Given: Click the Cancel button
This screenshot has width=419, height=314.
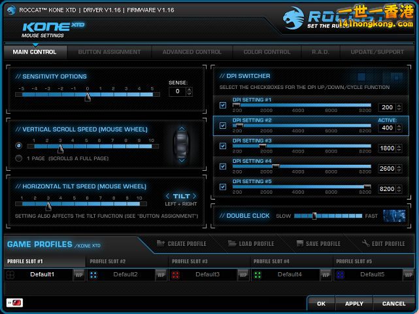Looking at the screenshot, I should [394, 304].
